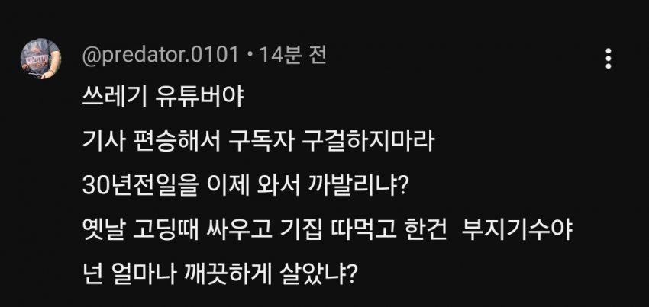Click the word "옛날" in the fourth line
The height and width of the screenshot is (307, 649).
(97, 227)
